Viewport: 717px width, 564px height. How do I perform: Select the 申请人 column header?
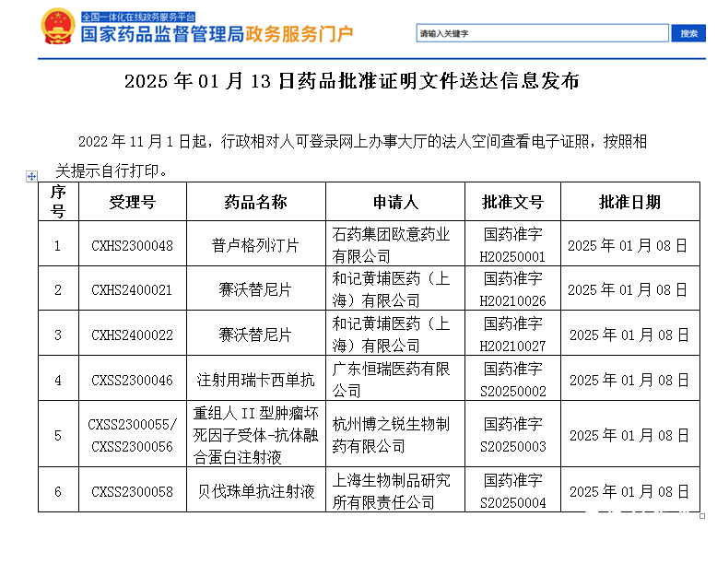click(395, 202)
